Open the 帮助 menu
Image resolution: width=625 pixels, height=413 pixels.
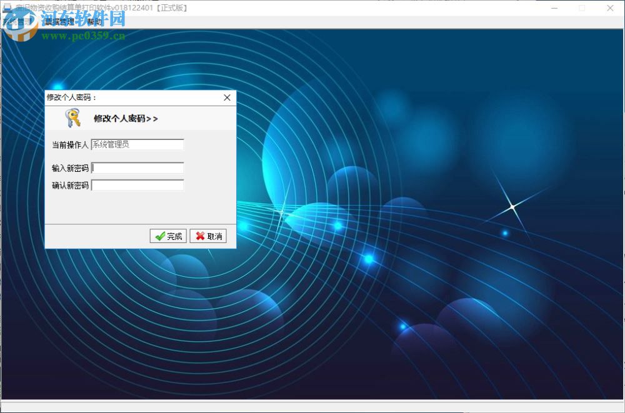tap(94, 22)
